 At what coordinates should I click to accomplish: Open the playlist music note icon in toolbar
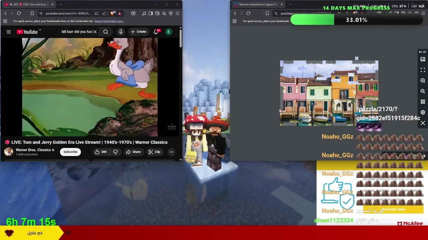click(144, 13)
